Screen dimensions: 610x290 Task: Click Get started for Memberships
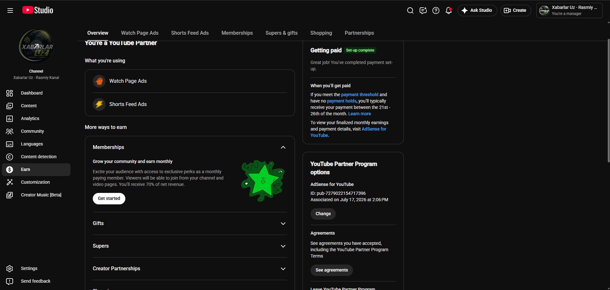click(x=109, y=199)
